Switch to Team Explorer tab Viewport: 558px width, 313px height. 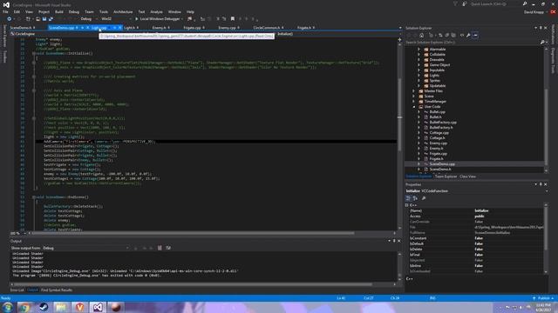446,176
